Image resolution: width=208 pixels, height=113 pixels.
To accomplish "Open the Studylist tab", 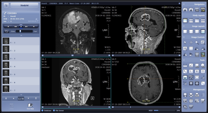I will click(24, 6).
